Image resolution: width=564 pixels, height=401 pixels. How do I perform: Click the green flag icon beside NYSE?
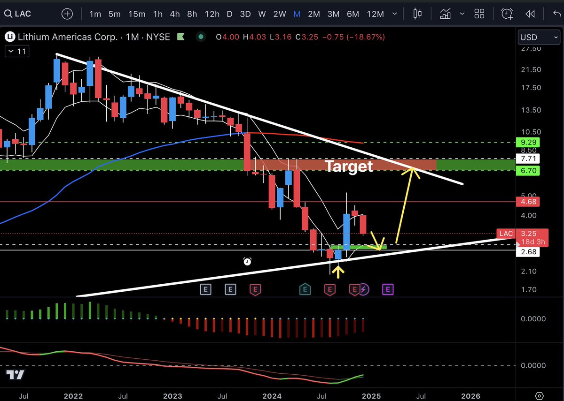(181, 37)
